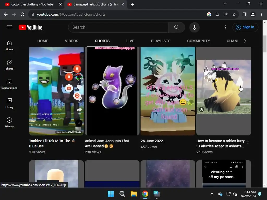Open Chrome's three-dot menu
The width and height of the screenshot is (267, 200).
[261, 15]
